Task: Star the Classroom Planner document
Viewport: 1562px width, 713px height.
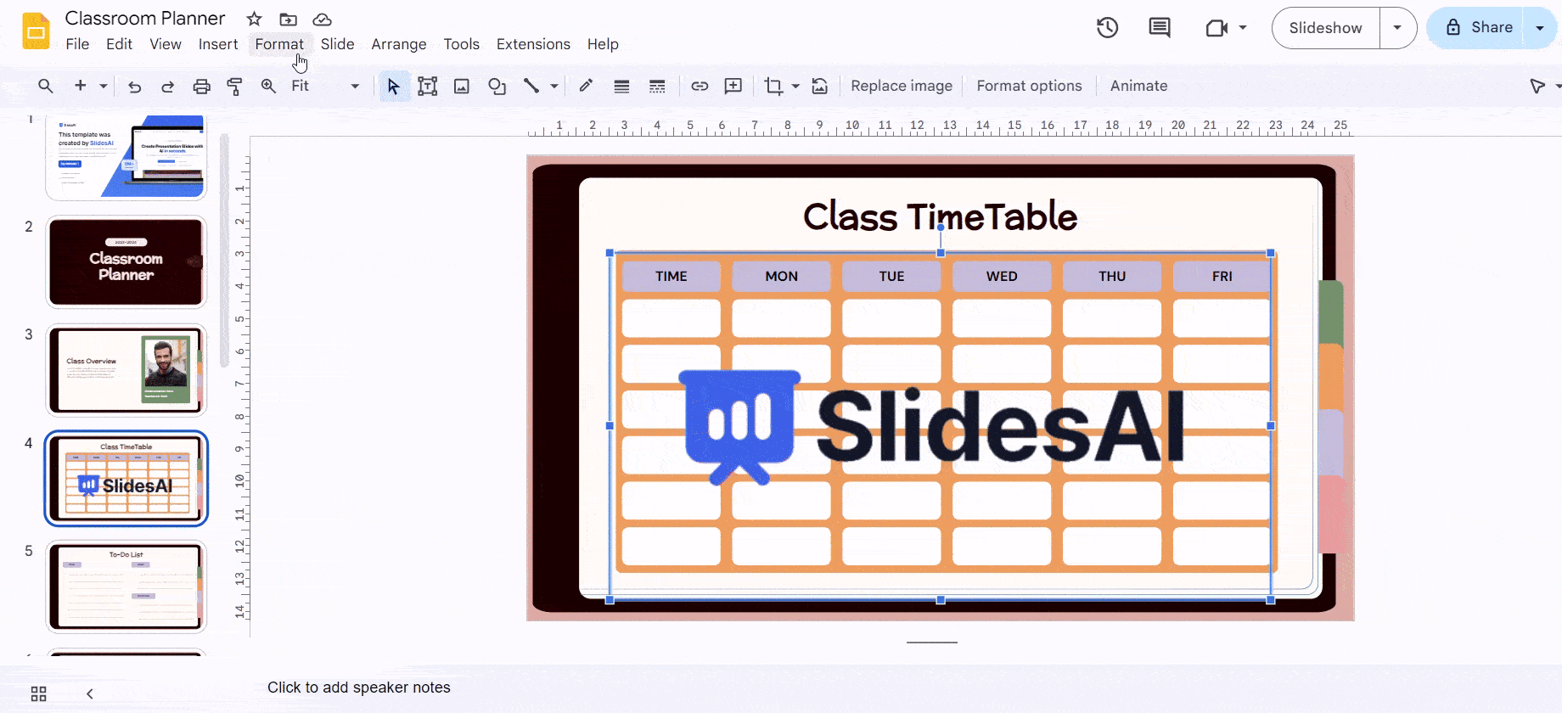Action: pyautogui.click(x=254, y=19)
